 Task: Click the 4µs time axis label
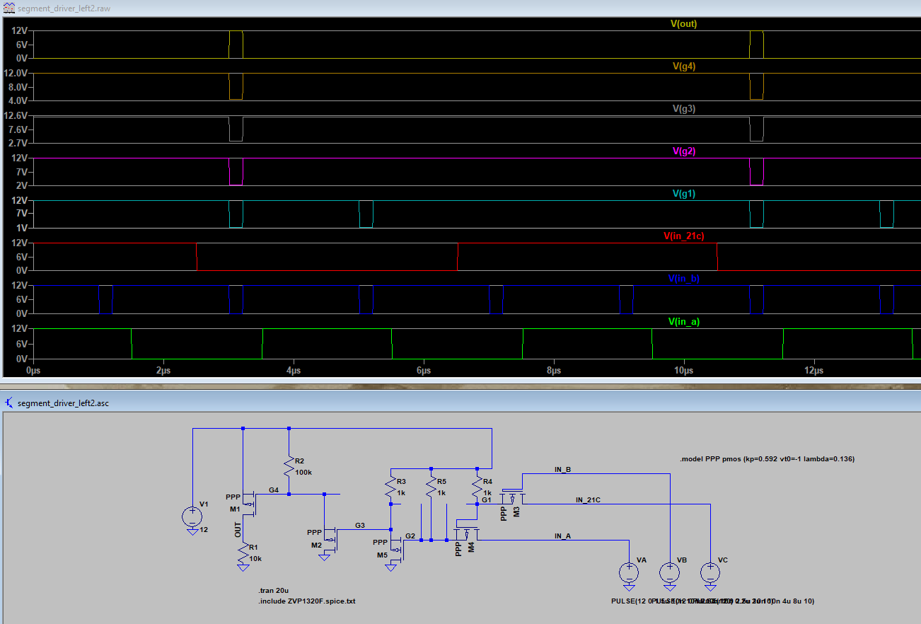(294, 370)
